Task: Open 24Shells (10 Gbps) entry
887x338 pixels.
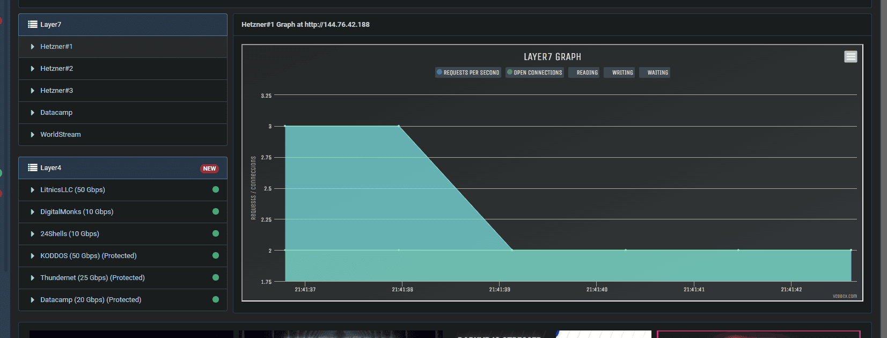Action: click(x=123, y=234)
